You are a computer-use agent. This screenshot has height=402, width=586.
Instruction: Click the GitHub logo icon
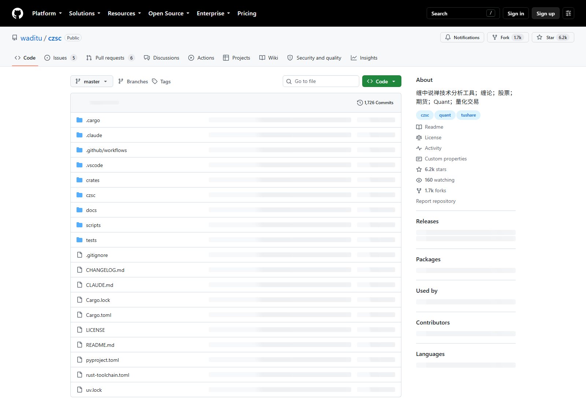click(x=18, y=14)
